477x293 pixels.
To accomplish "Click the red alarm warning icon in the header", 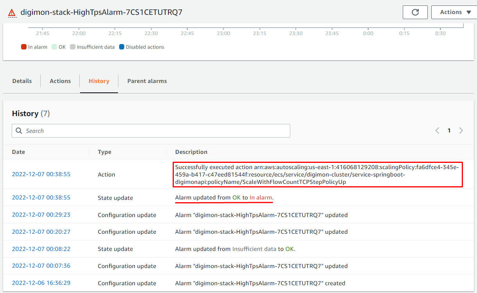I will point(12,12).
